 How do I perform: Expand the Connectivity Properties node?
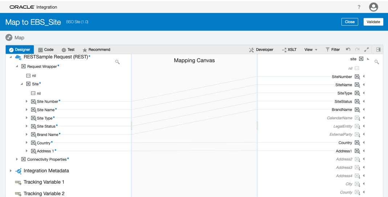pyautogui.click(x=17, y=159)
